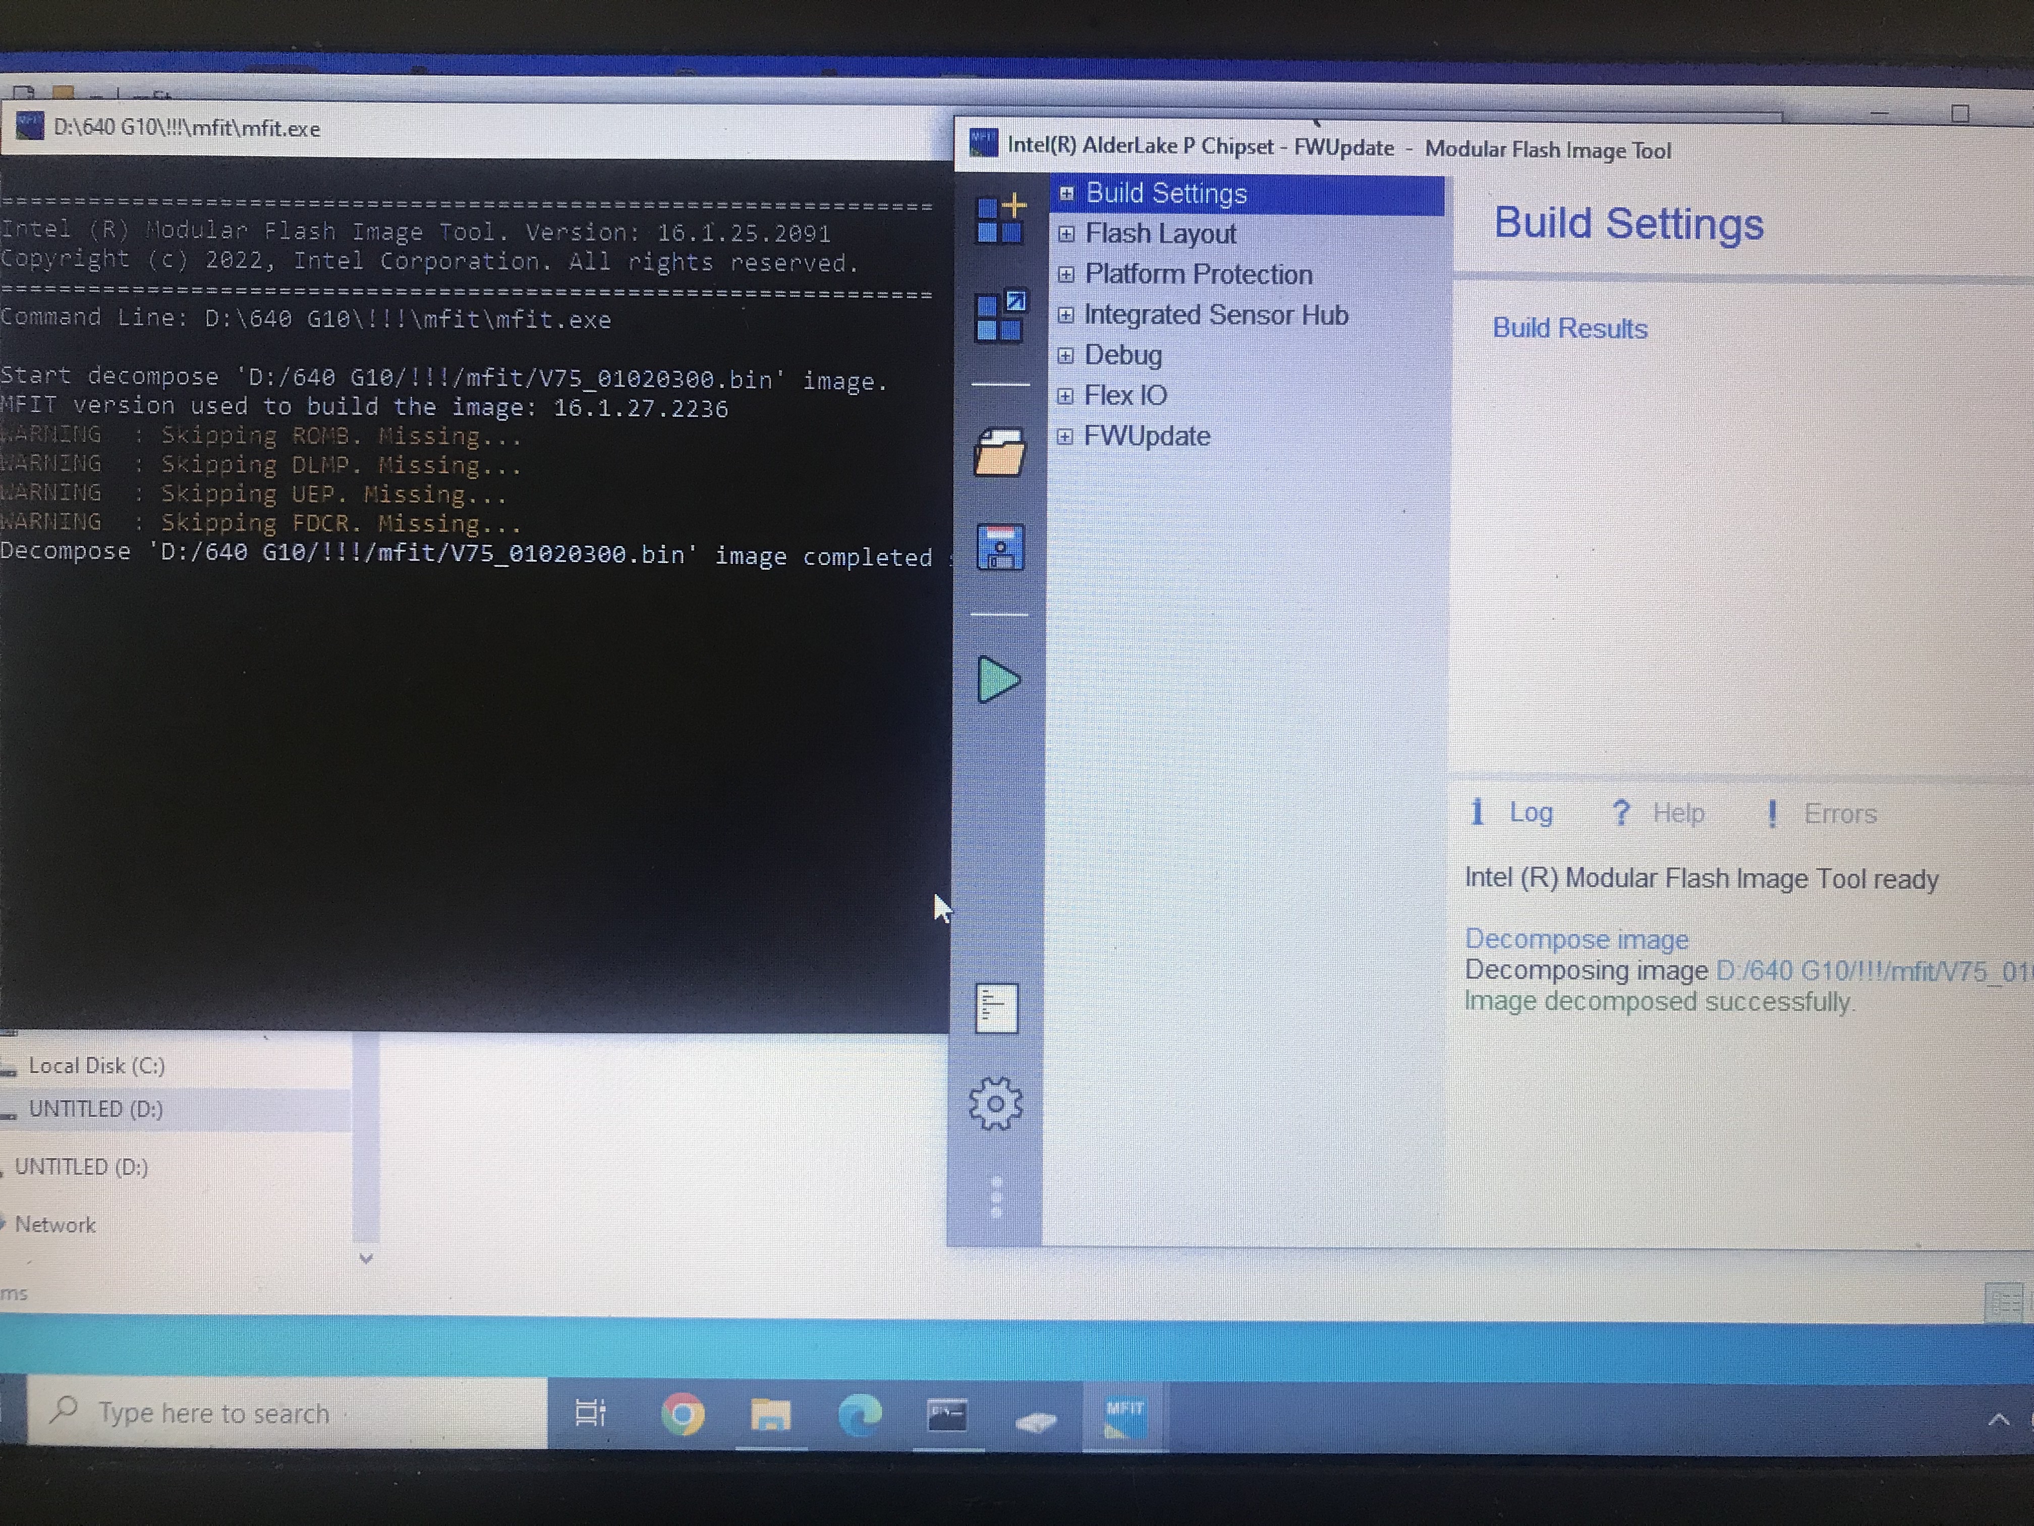This screenshot has width=2034, height=1526.
Task: Open the MFIT settings gear icon
Action: click(x=995, y=1103)
